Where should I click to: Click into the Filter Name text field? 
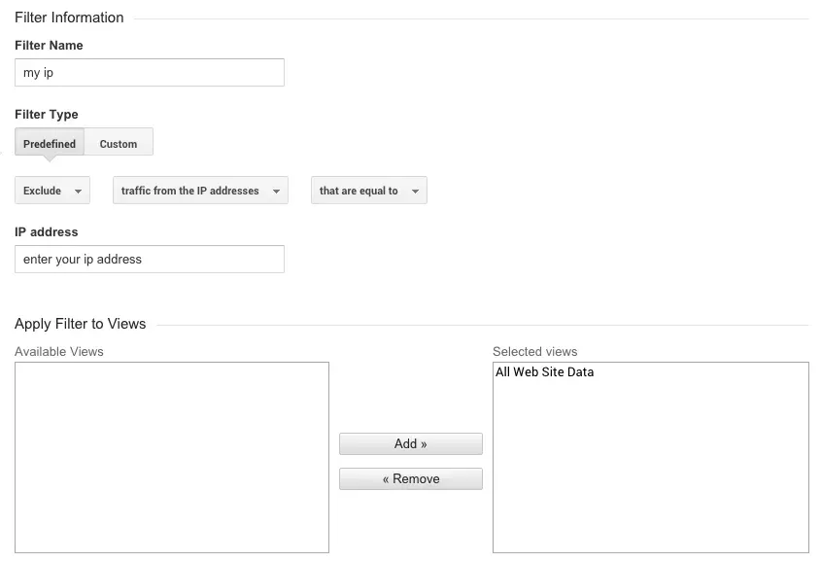[x=149, y=72]
